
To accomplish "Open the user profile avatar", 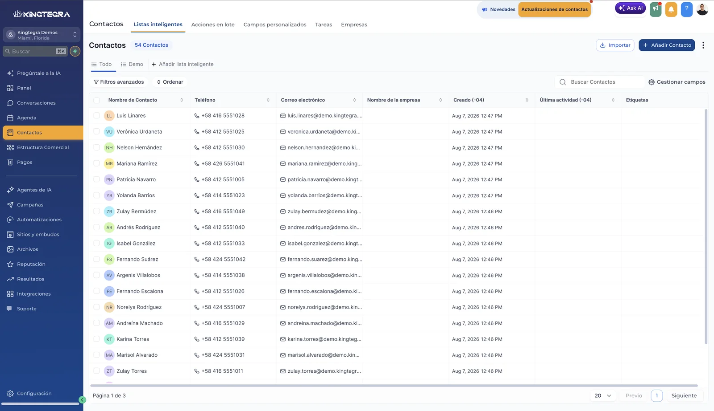I will coord(702,9).
